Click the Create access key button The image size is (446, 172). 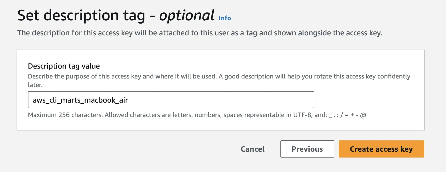[x=381, y=149]
